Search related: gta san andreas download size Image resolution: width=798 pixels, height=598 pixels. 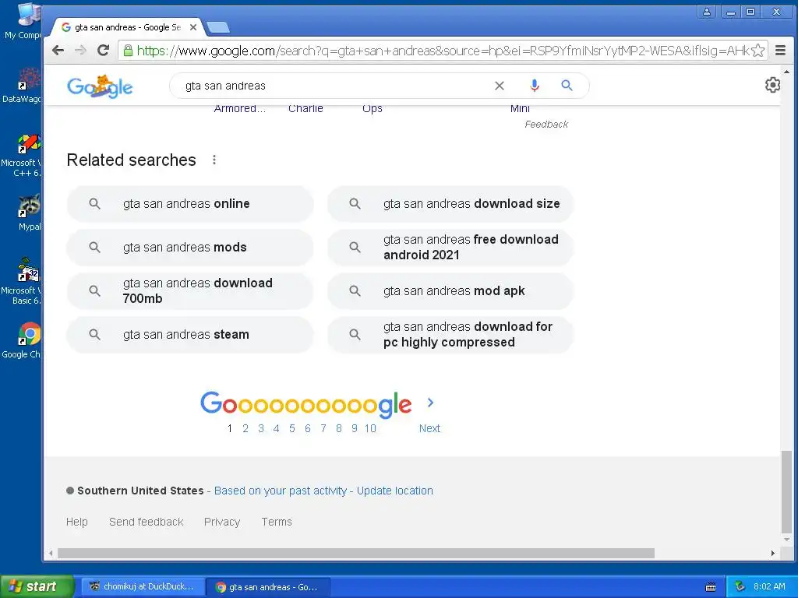coord(450,204)
